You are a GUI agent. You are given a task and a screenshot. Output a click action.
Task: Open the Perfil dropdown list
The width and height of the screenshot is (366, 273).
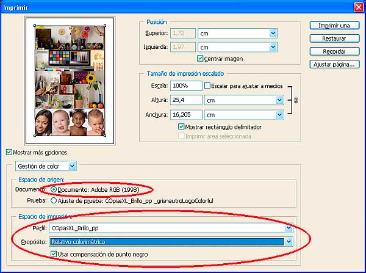pyautogui.click(x=289, y=228)
